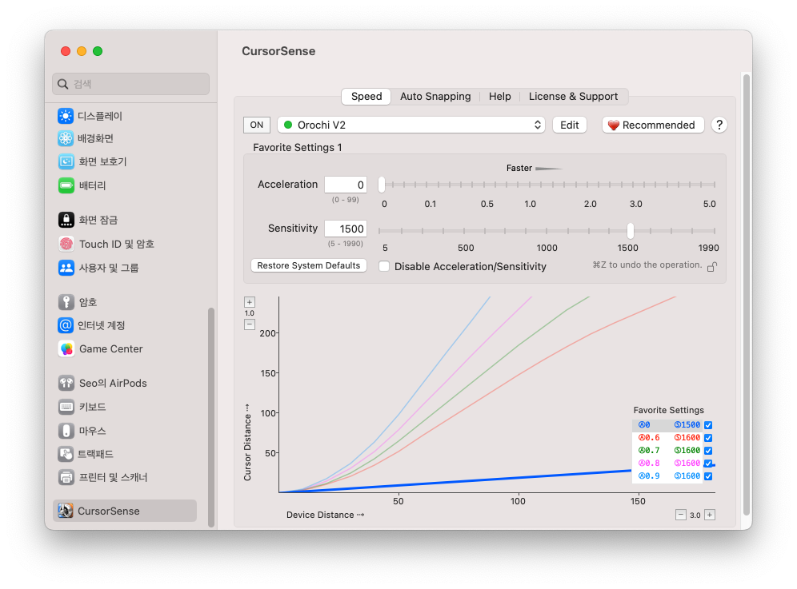Click the search magnifier in sidebar
This screenshot has width=797, height=589.
(63, 84)
